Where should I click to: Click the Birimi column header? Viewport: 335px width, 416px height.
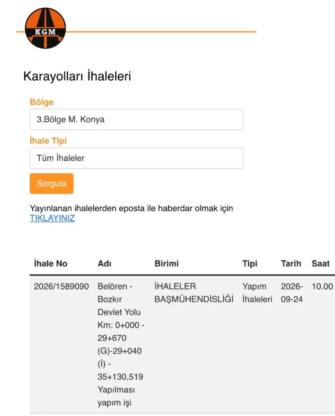click(x=166, y=264)
